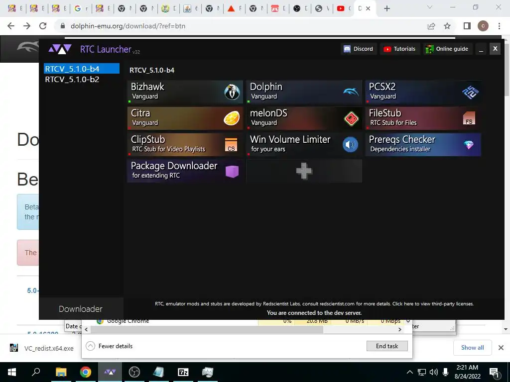The image size is (510, 382).
Task: Click End task in Task Manager
Action: pyautogui.click(x=387, y=346)
